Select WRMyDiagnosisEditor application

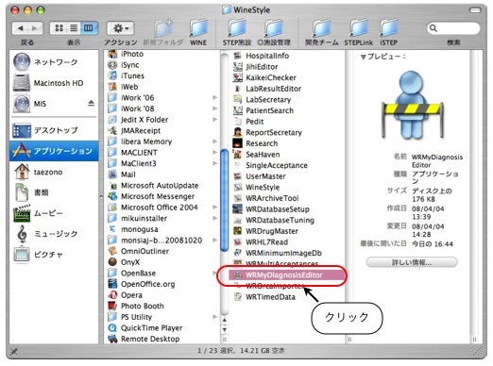point(286,275)
